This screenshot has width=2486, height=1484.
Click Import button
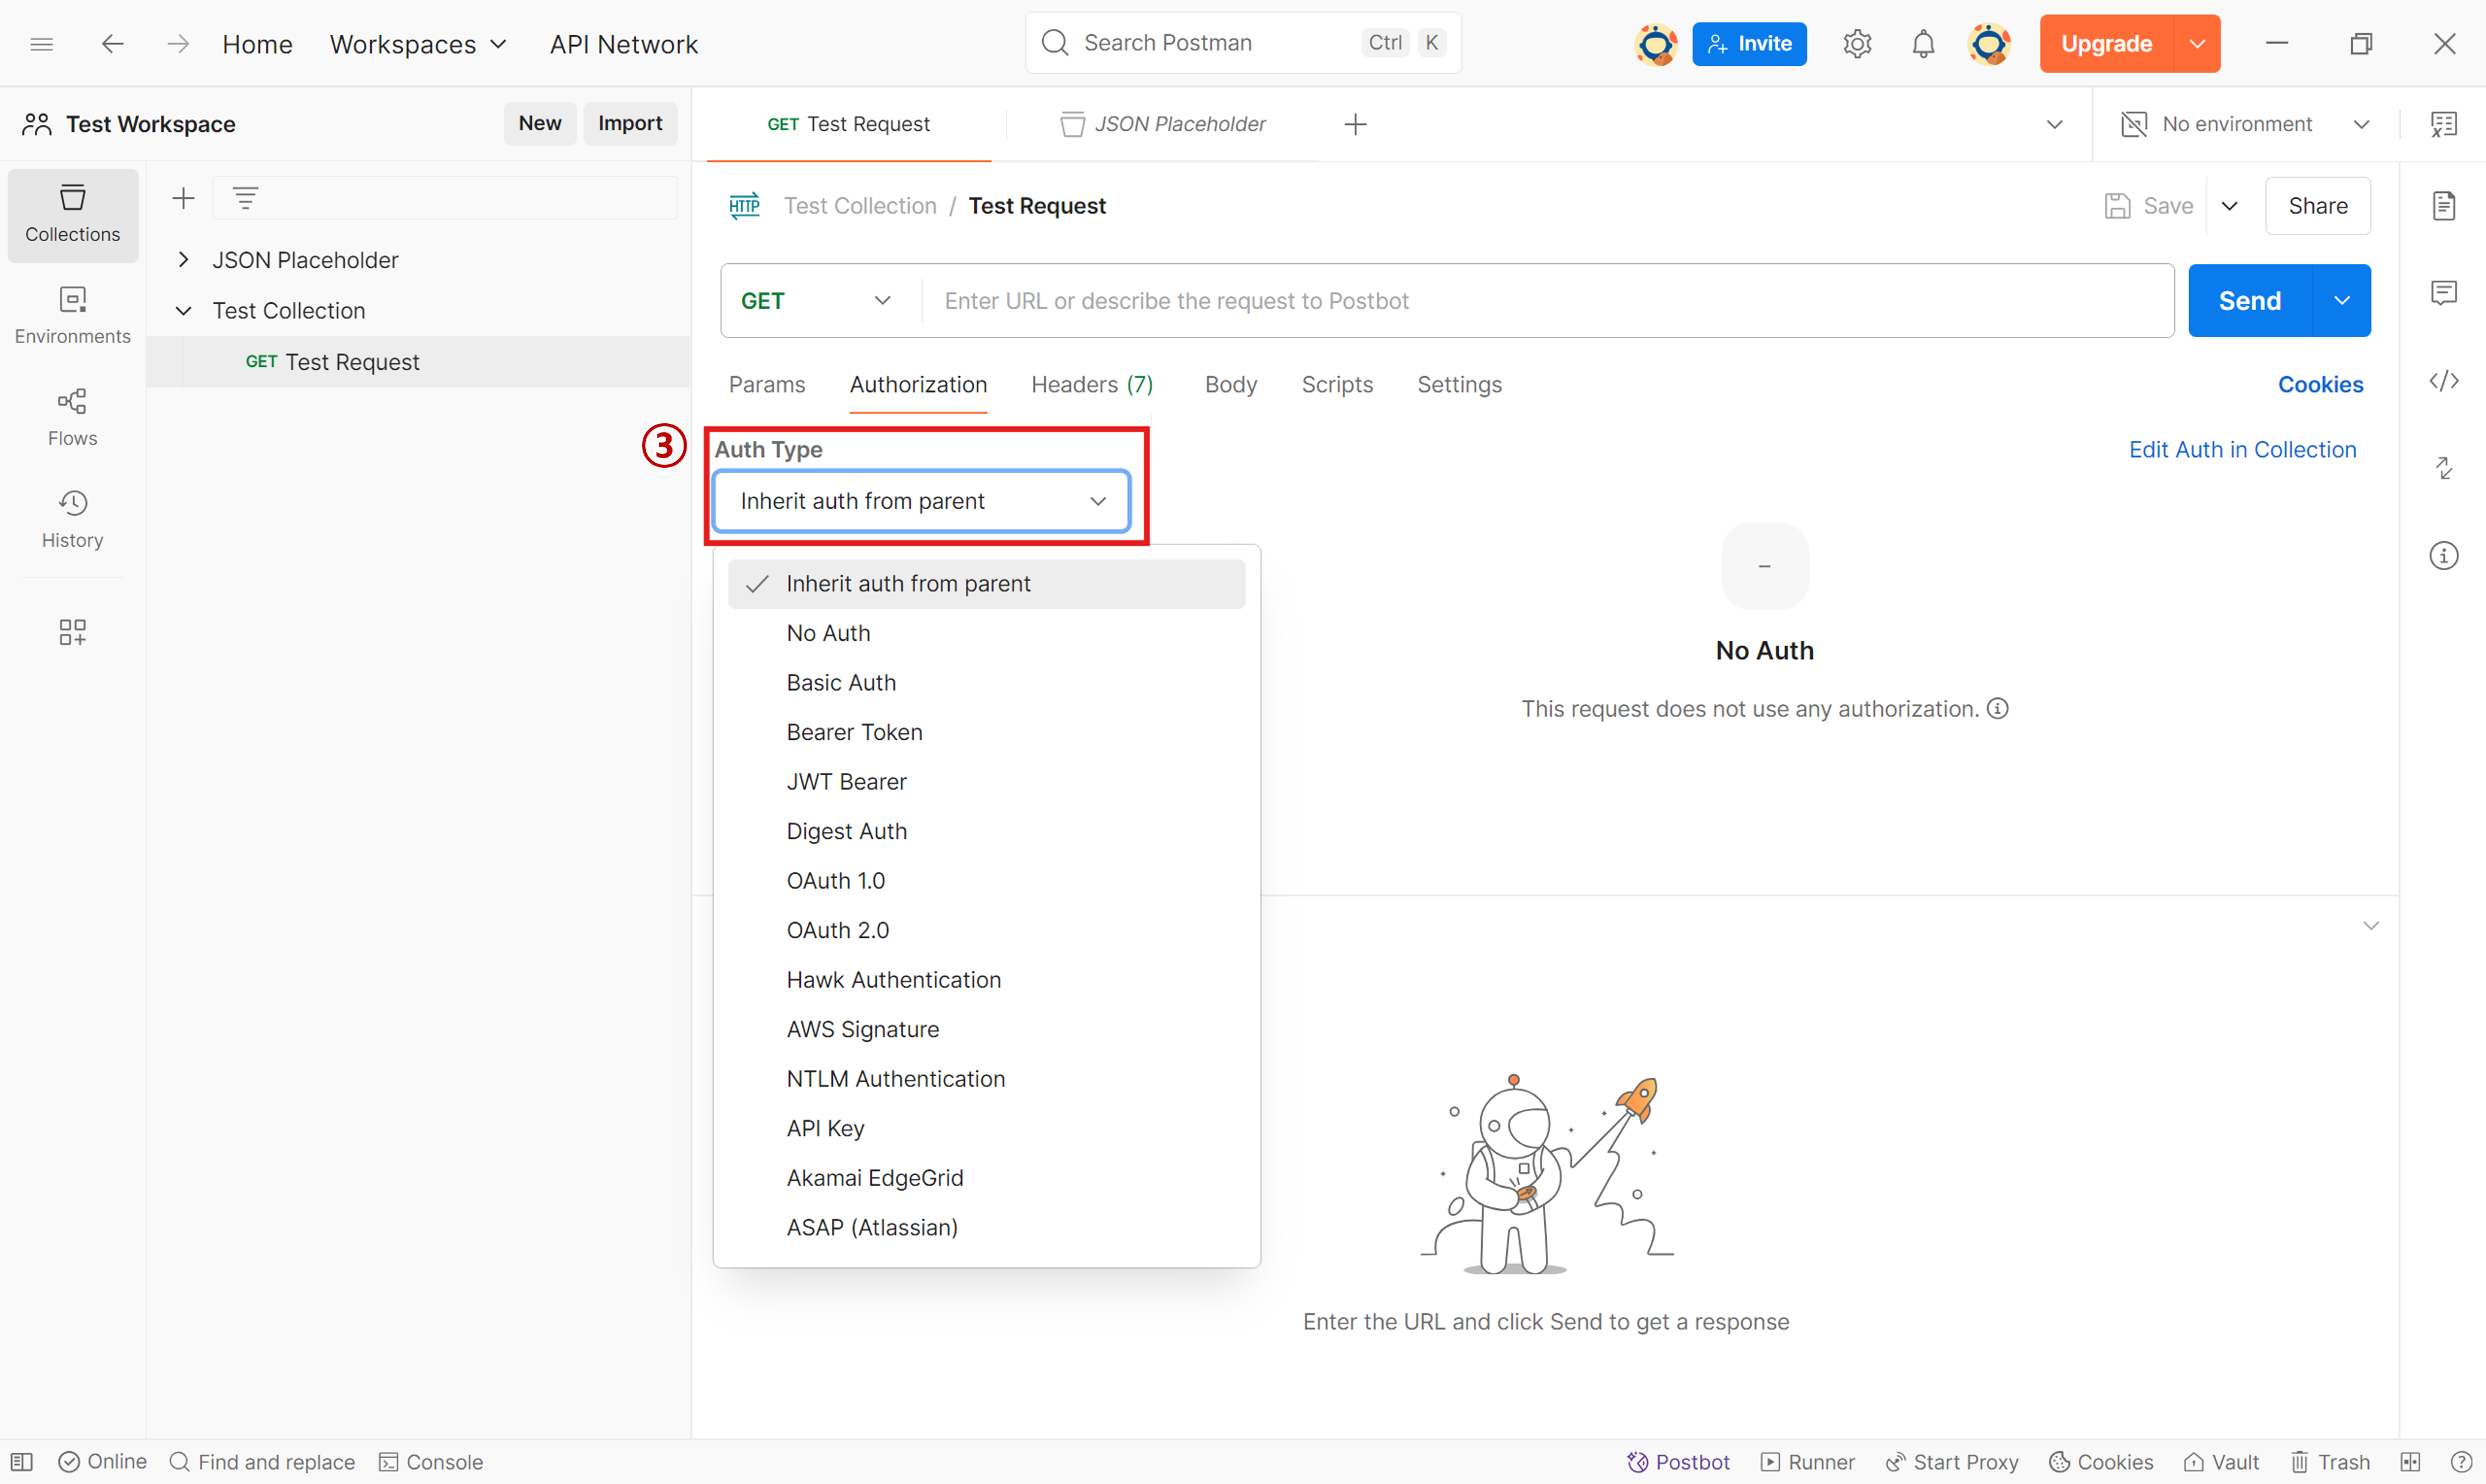pos(630,123)
